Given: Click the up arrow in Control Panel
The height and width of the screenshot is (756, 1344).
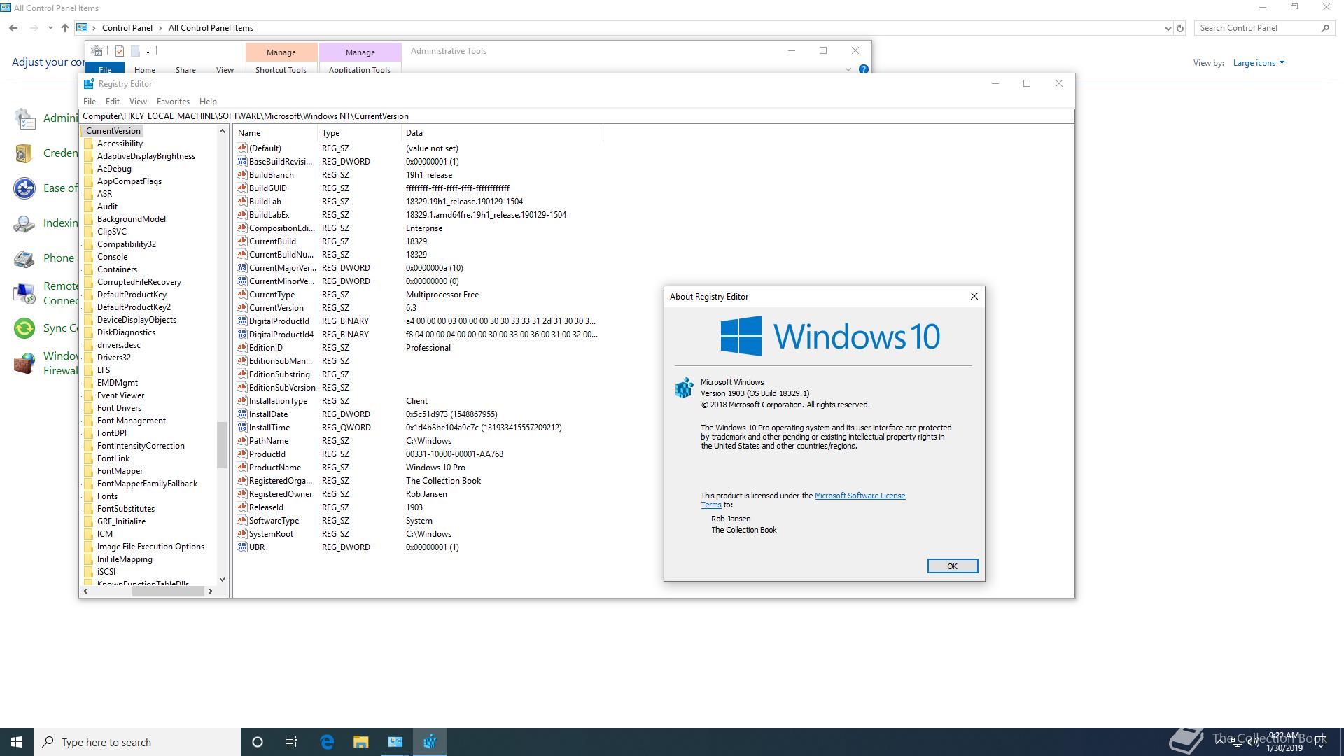Looking at the screenshot, I should point(65,28).
